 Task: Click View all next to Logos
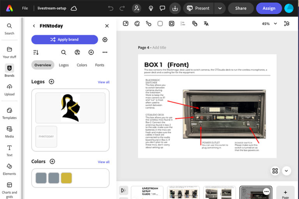104,82
